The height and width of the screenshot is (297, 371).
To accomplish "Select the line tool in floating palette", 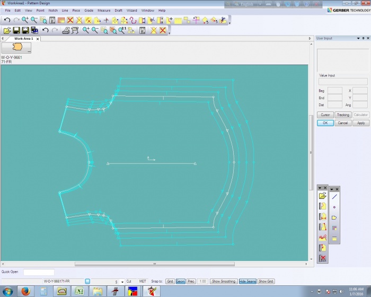I will (x=334, y=196).
